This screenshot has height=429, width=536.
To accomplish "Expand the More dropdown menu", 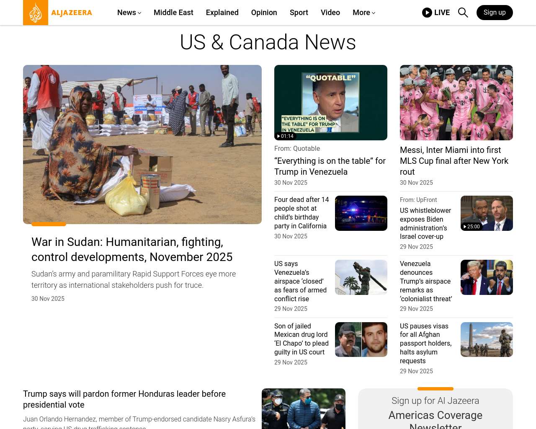I will click(x=364, y=13).
